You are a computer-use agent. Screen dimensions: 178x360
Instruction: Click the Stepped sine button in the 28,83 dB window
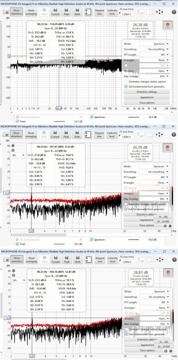(100, 260)
